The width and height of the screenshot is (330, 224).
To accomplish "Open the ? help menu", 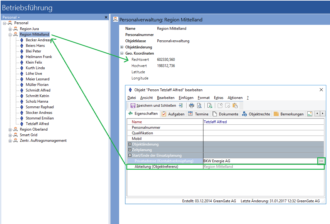I will pyautogui.click(x=248, y=98).
